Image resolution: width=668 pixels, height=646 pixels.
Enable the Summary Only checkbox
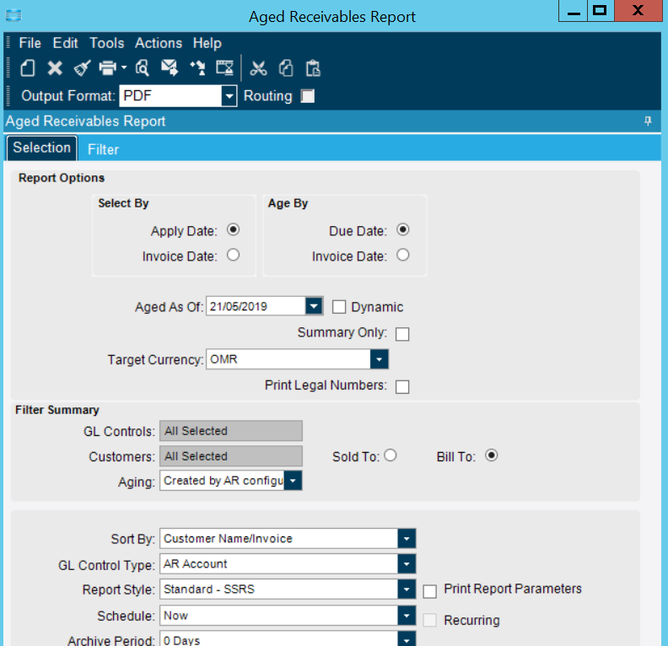tap(402, 334)
